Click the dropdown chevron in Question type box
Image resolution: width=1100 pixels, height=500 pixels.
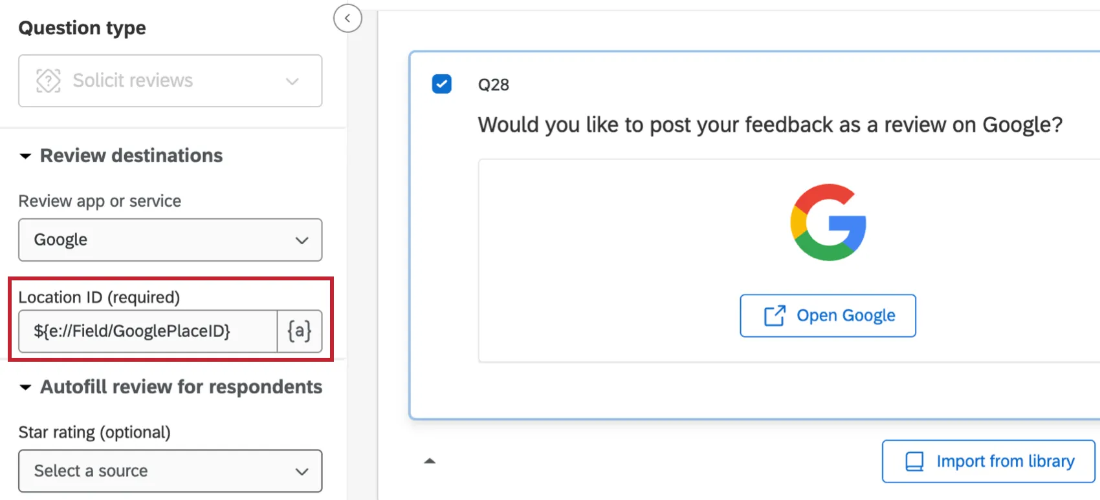point(292,81)
